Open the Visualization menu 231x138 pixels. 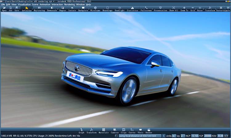pyautogui.click(x=24, y=5)
